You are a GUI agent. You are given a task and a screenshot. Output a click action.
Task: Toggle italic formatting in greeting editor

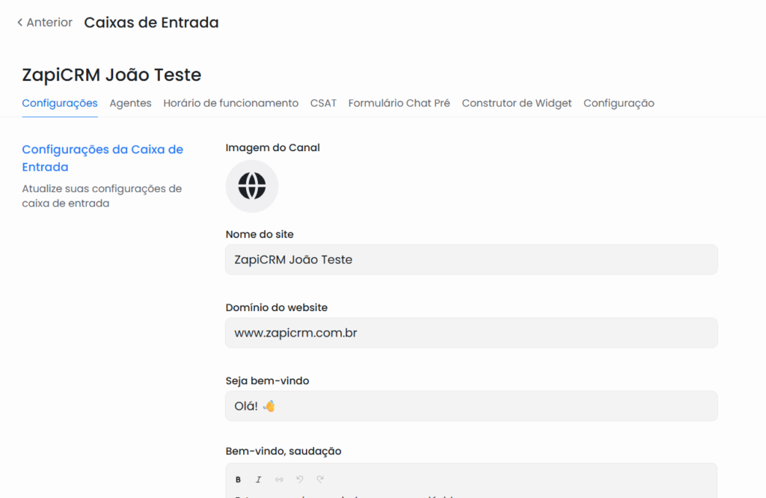tap(258, 479)
